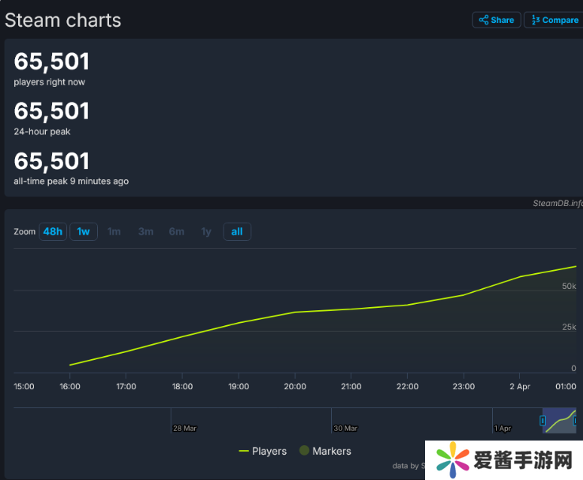Select the 6m zoom option
Image resolution: width=583 pixels, height=480 pixels.
[176, 231]
